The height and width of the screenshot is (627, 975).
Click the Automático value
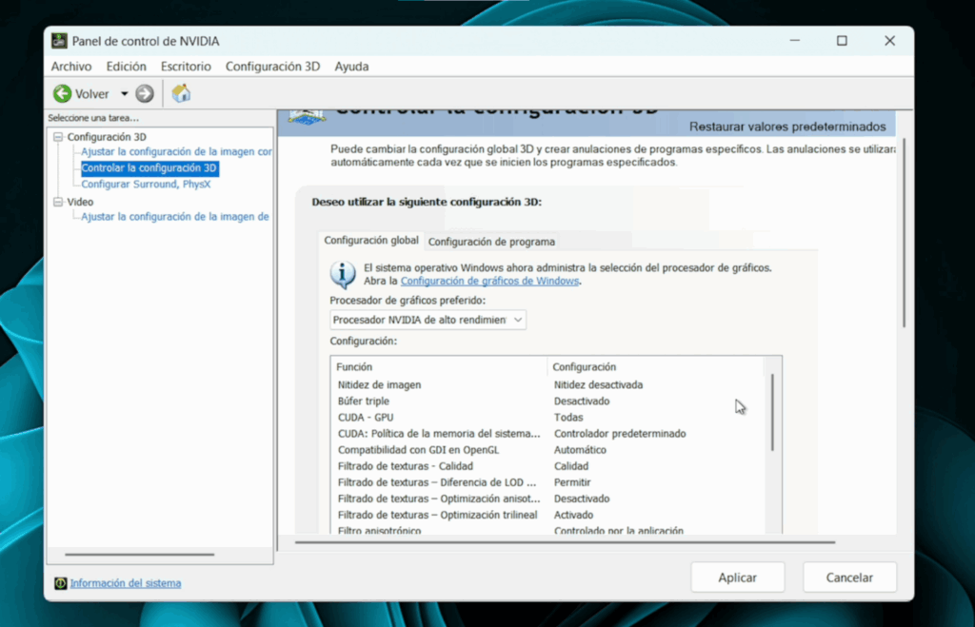[580, 450]
